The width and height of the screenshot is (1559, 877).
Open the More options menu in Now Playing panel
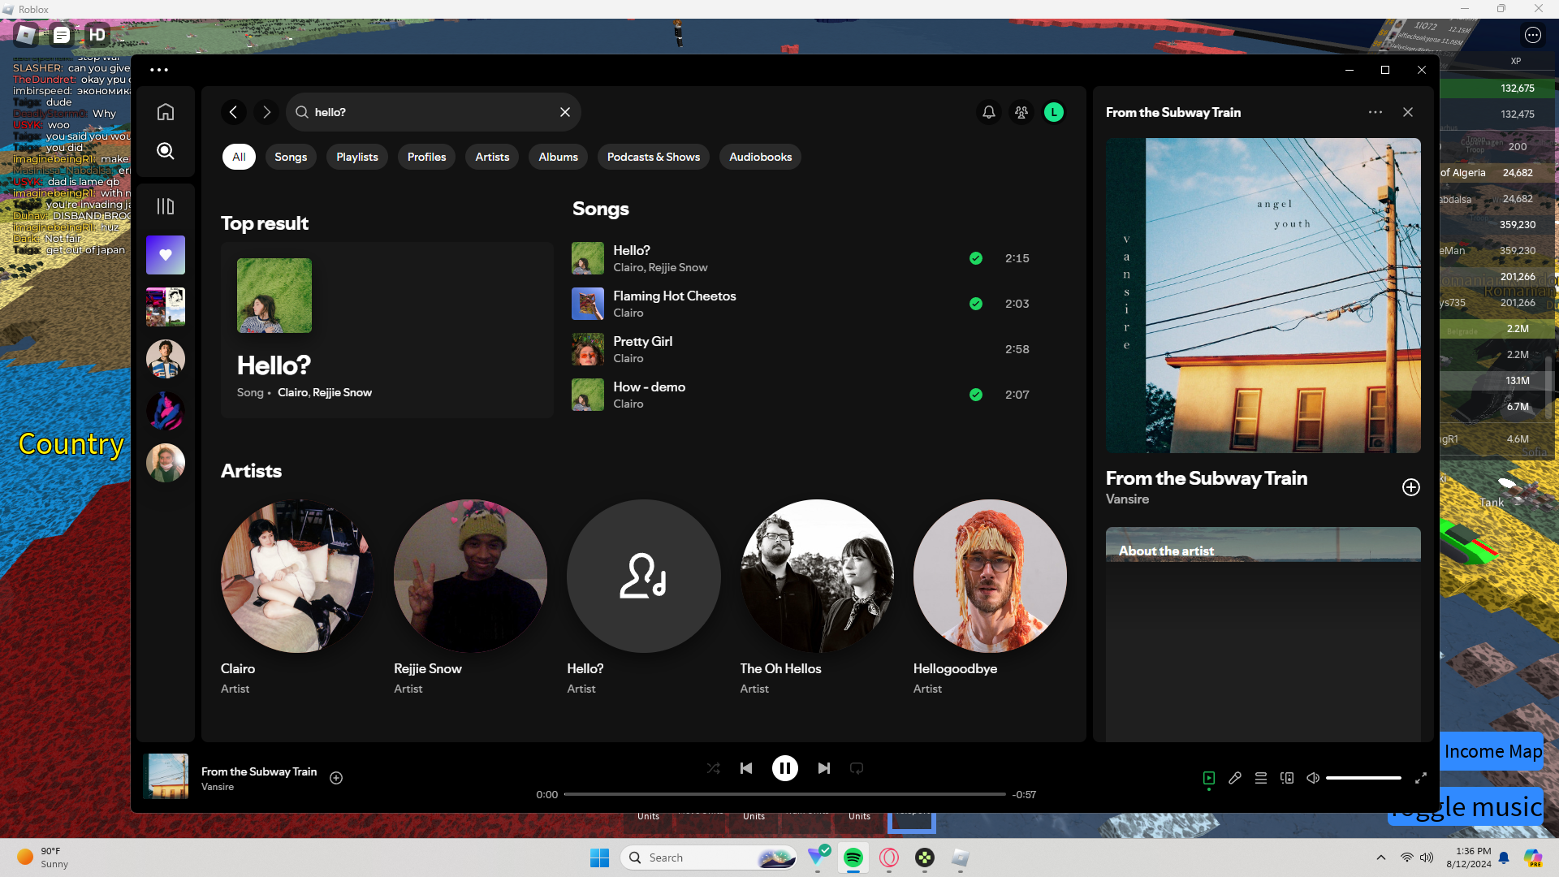pyautogui.click(x=1375, y=112)
